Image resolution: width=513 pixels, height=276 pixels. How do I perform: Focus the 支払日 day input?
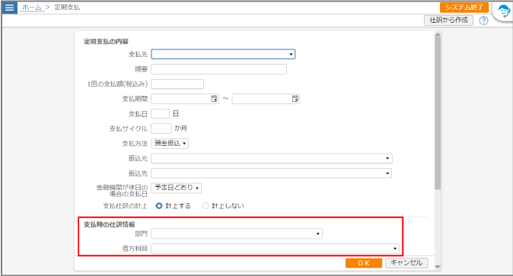[x=161, y=114]
